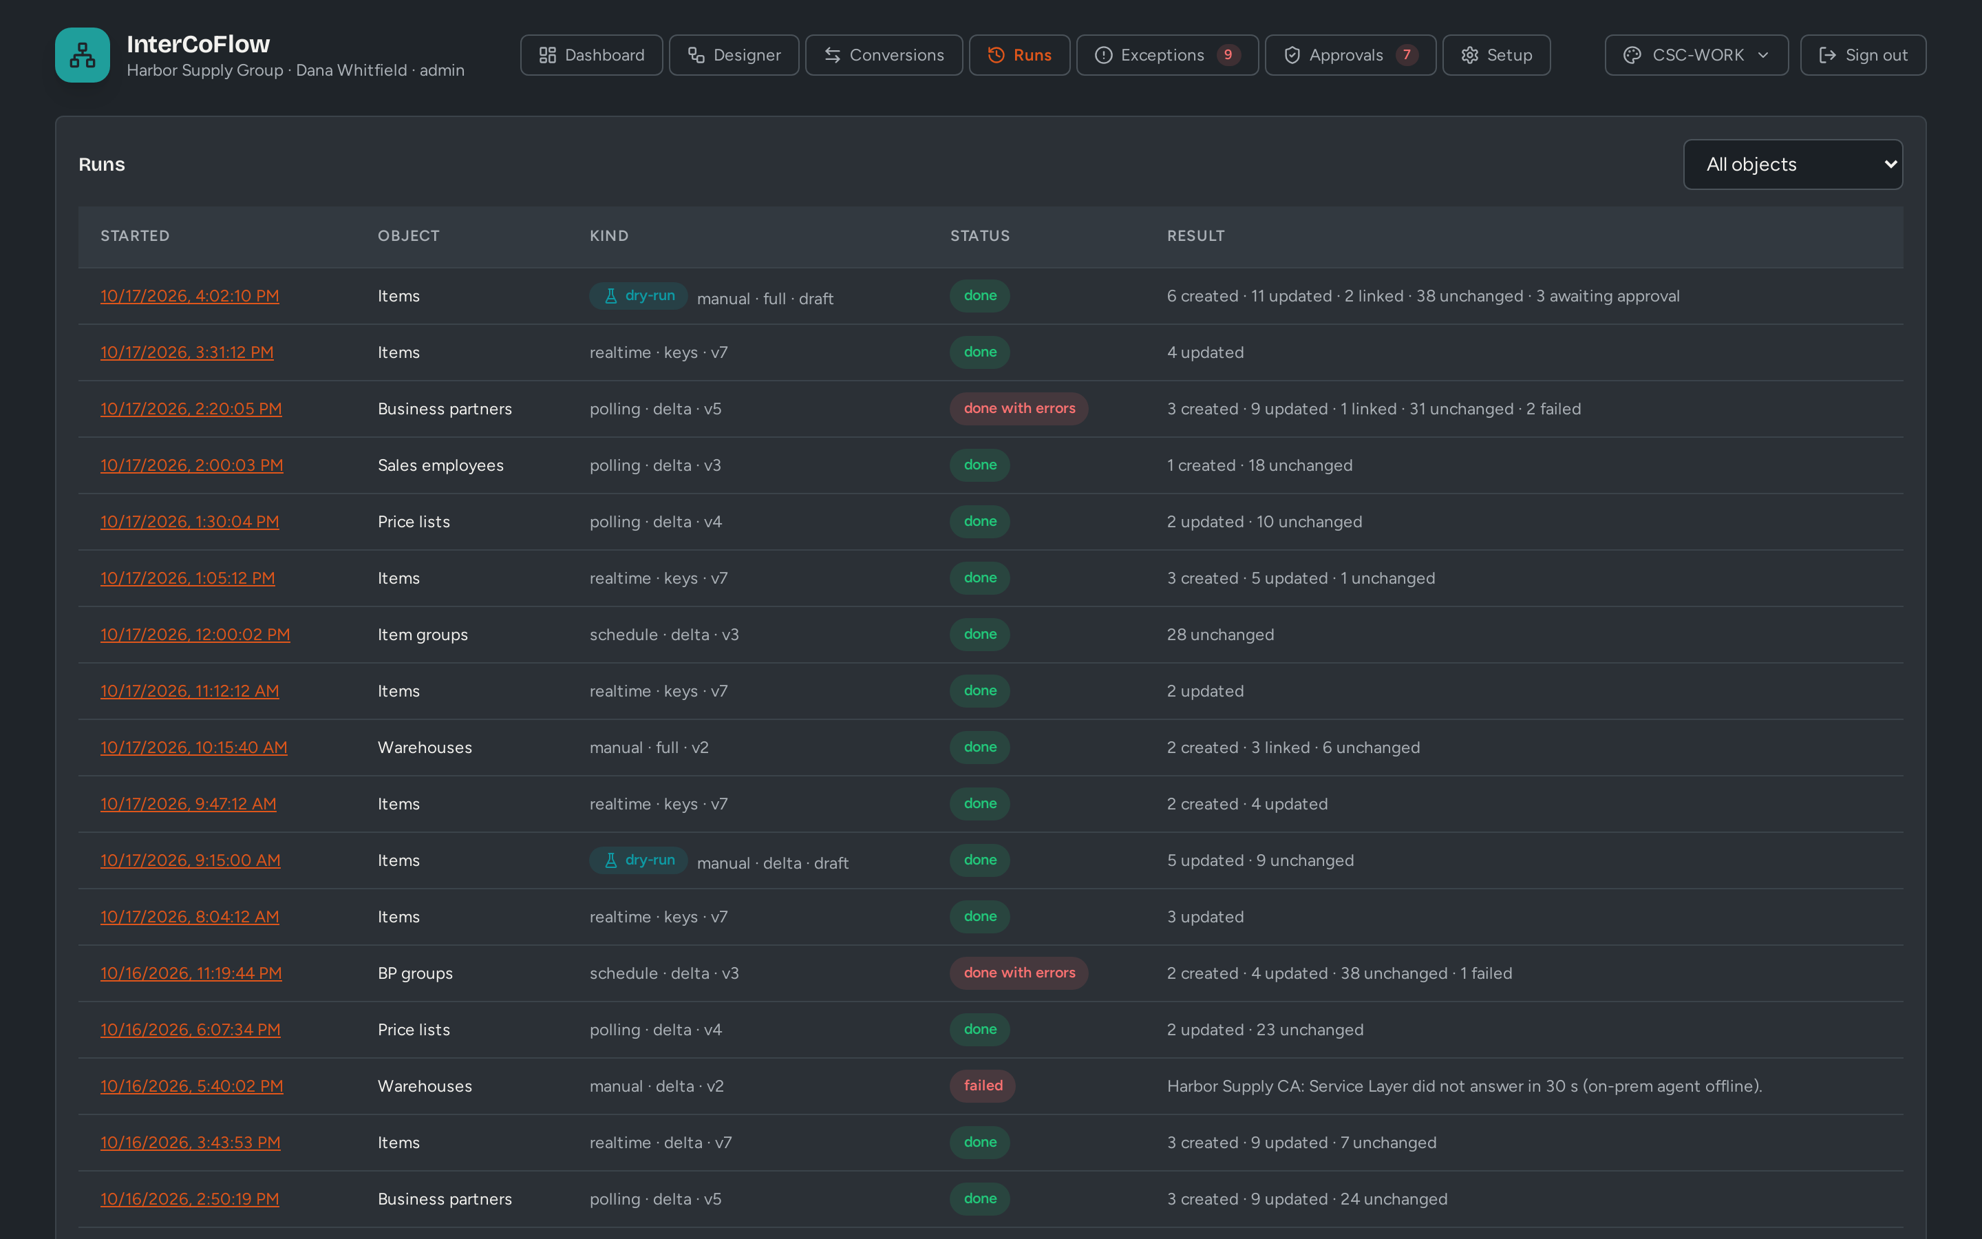This screenshot has width=1982, height=1239.
Task: Open the Dashboard tab
Action: (591, 55)
